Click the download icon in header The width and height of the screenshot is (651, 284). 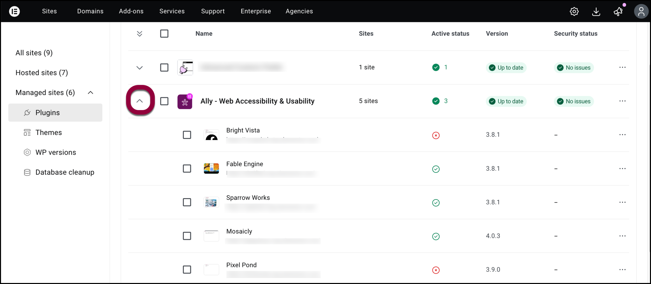tap(596, 11)
